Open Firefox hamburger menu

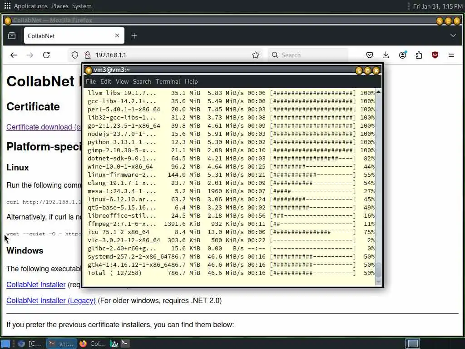(451, 55)
